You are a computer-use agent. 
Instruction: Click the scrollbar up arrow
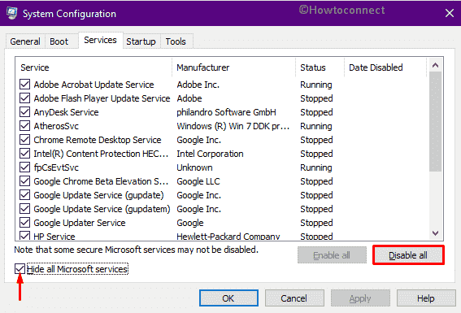pos(436,65)
